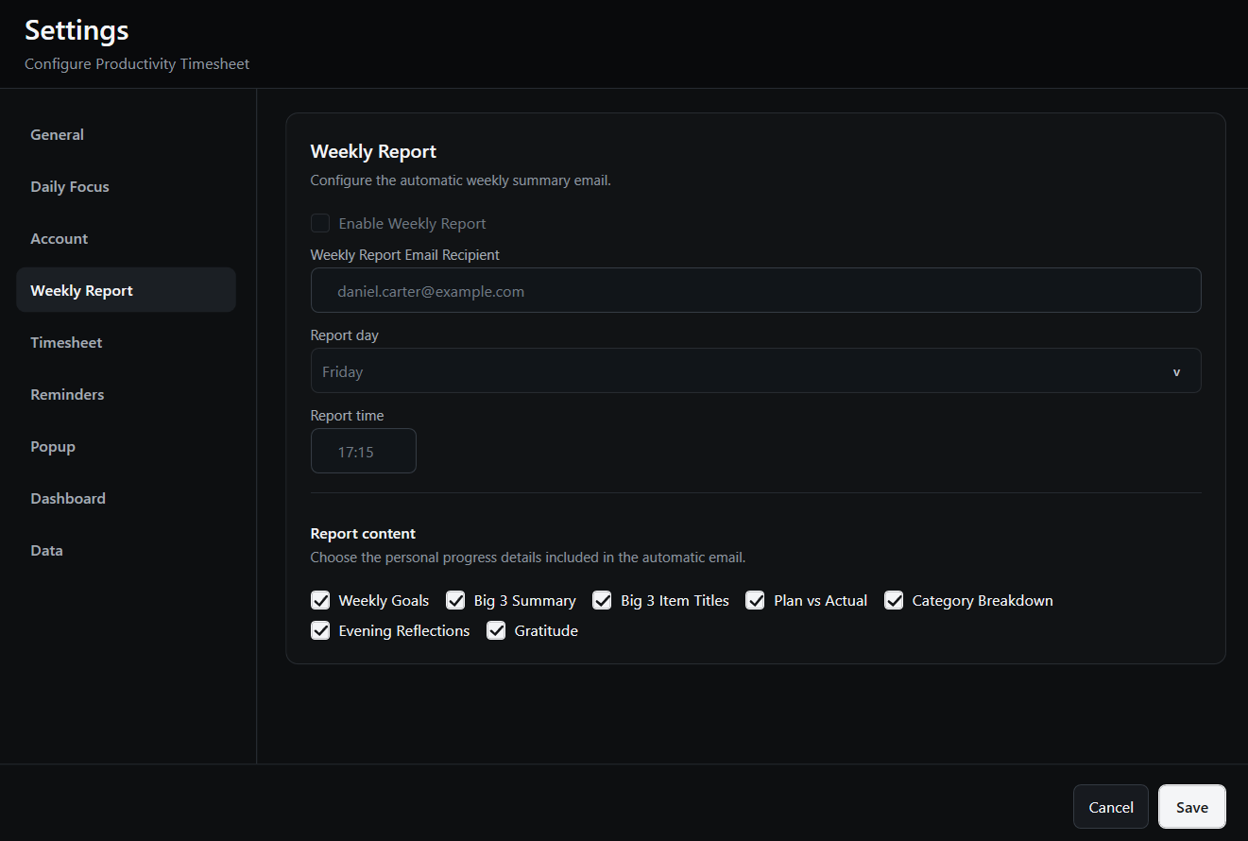
Task: Click the Configure Productivity Timesheet subtitle
Action: 137,64
